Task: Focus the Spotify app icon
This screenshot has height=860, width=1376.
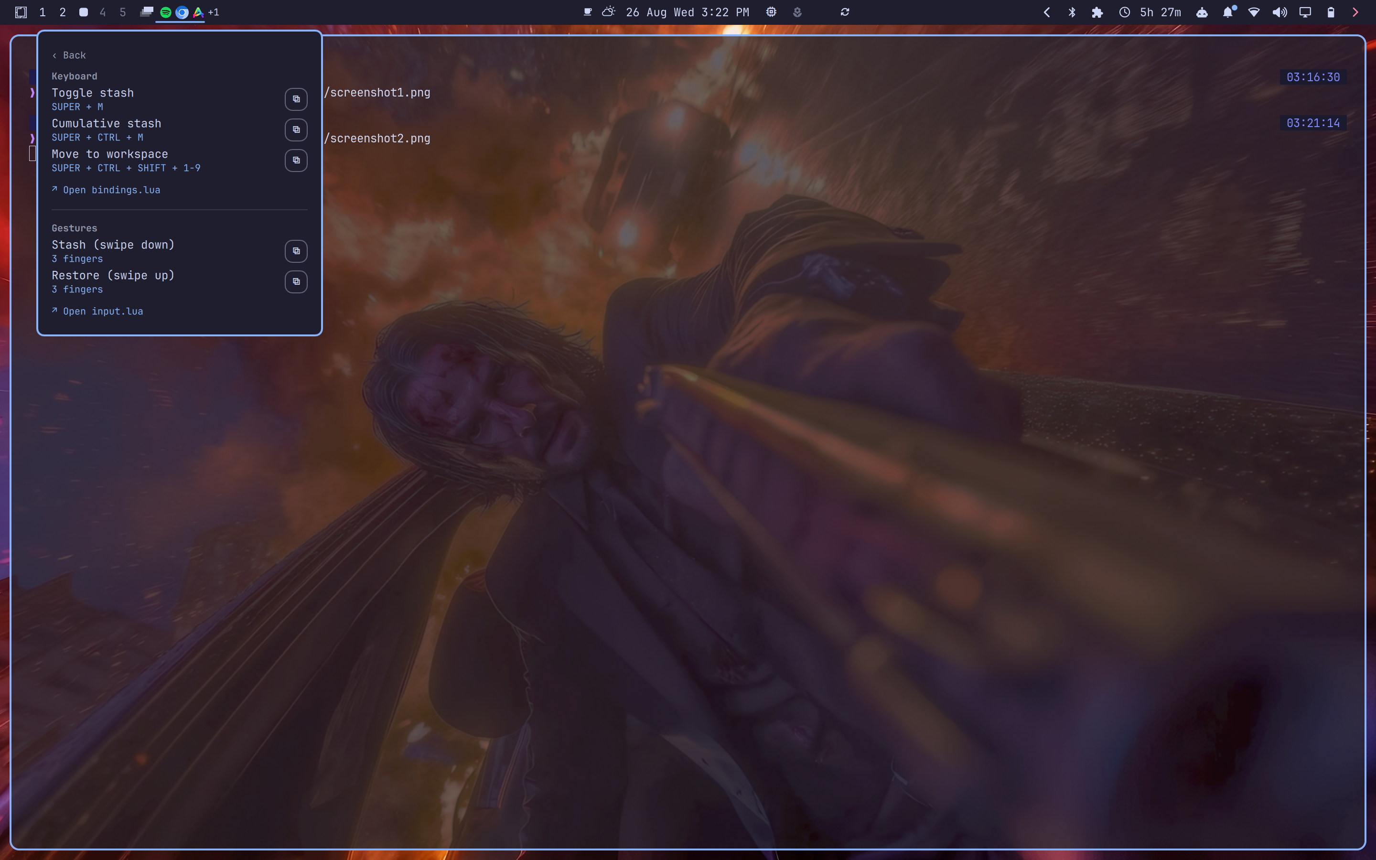Action: coord(165,12)
